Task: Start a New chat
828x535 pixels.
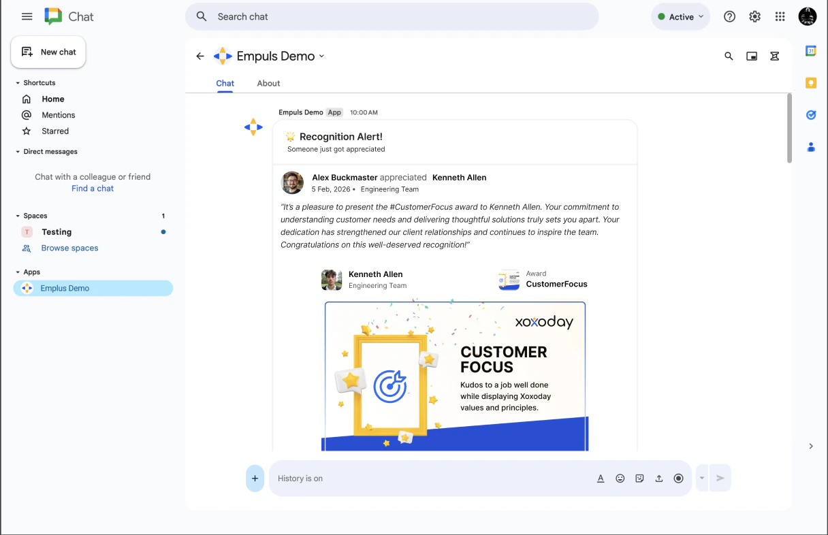Action: point(48,52)
